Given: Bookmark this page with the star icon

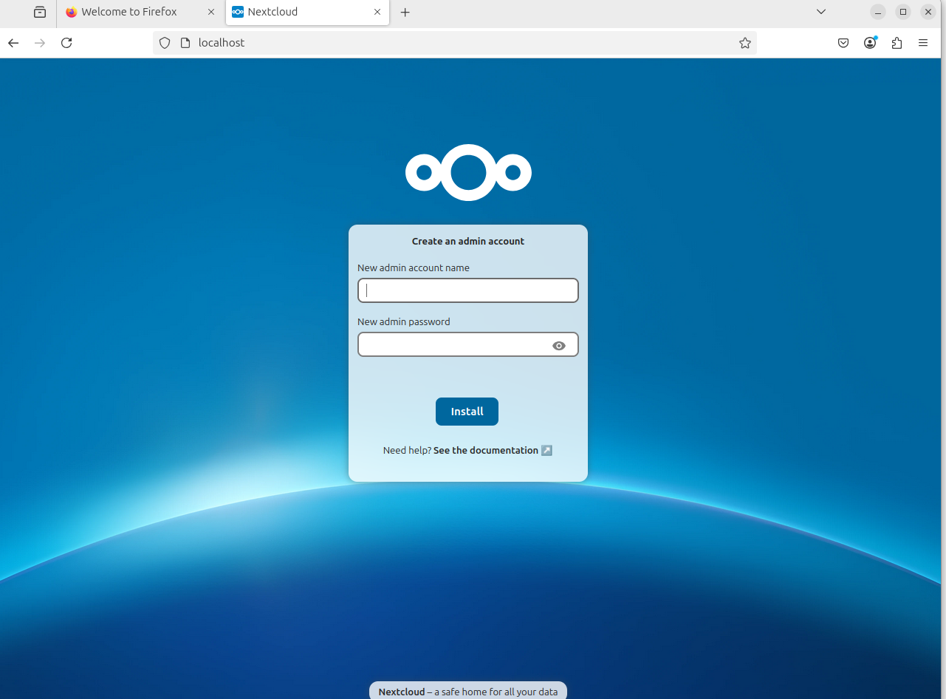Looking at the screenshot, I should click(x=745, y=43).
